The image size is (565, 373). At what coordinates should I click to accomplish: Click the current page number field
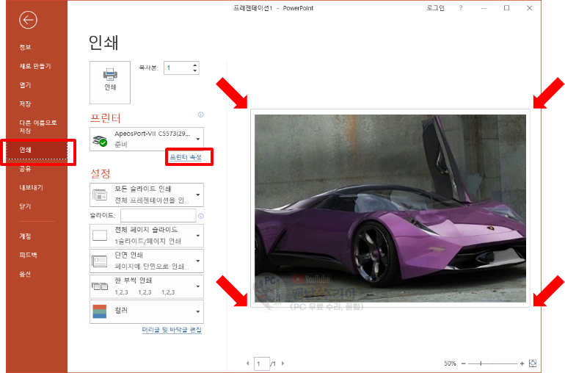[262, 363]
